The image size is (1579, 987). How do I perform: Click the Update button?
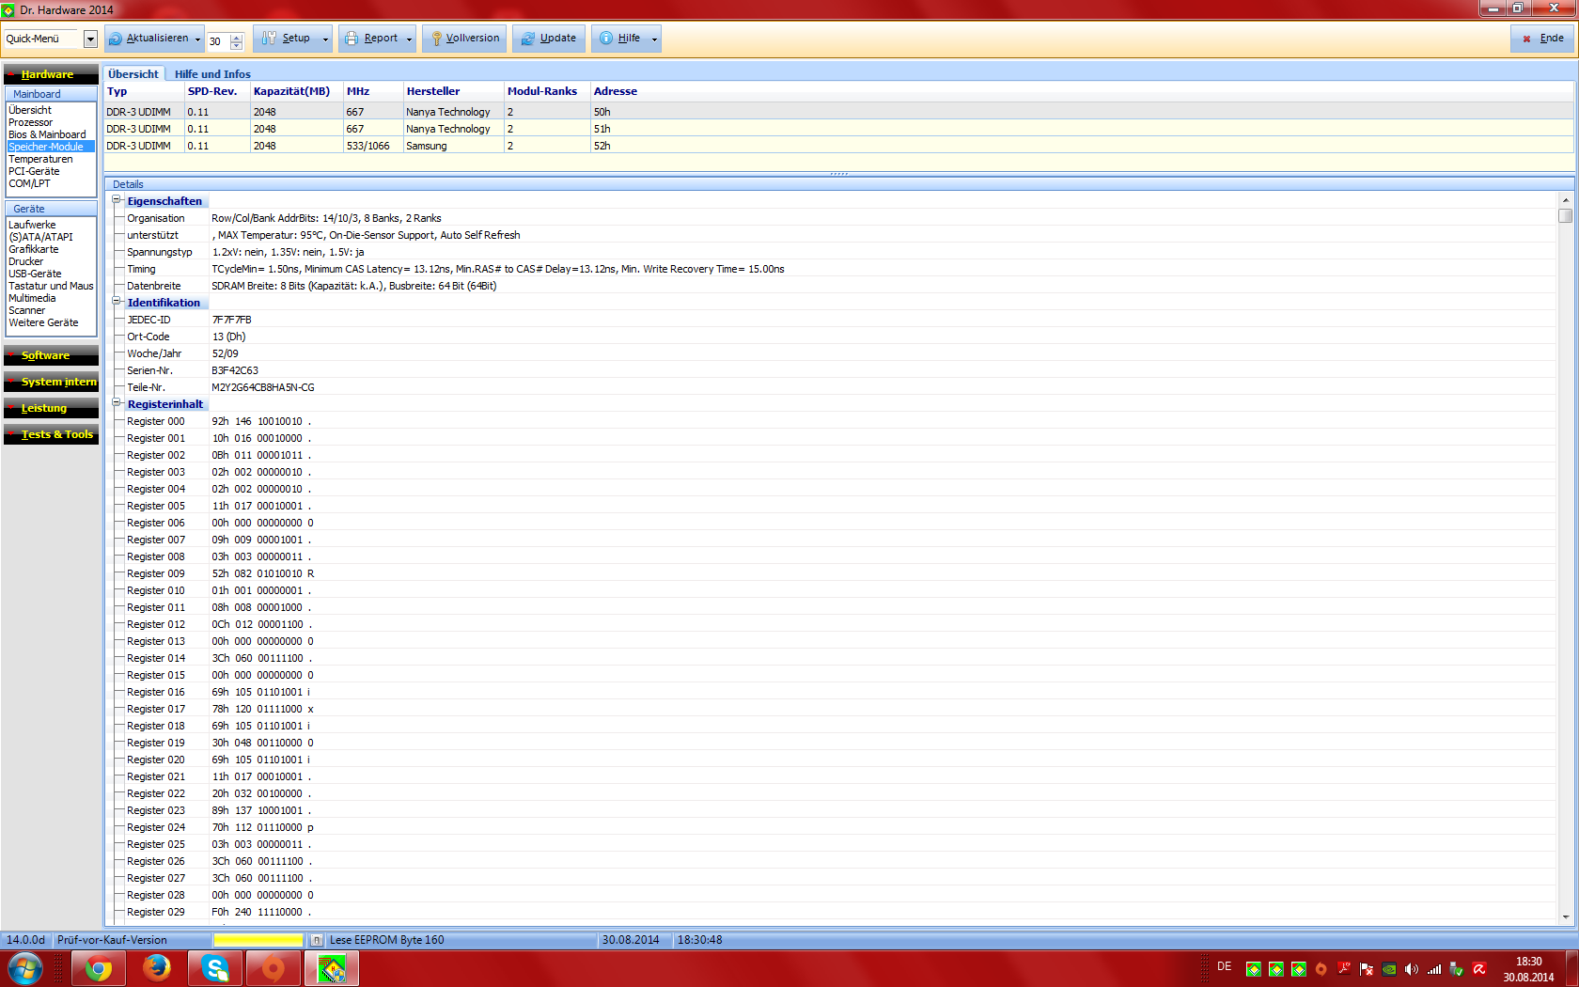tap(548, 39)
